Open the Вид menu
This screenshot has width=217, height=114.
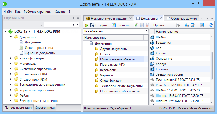[x=18, y=12]
